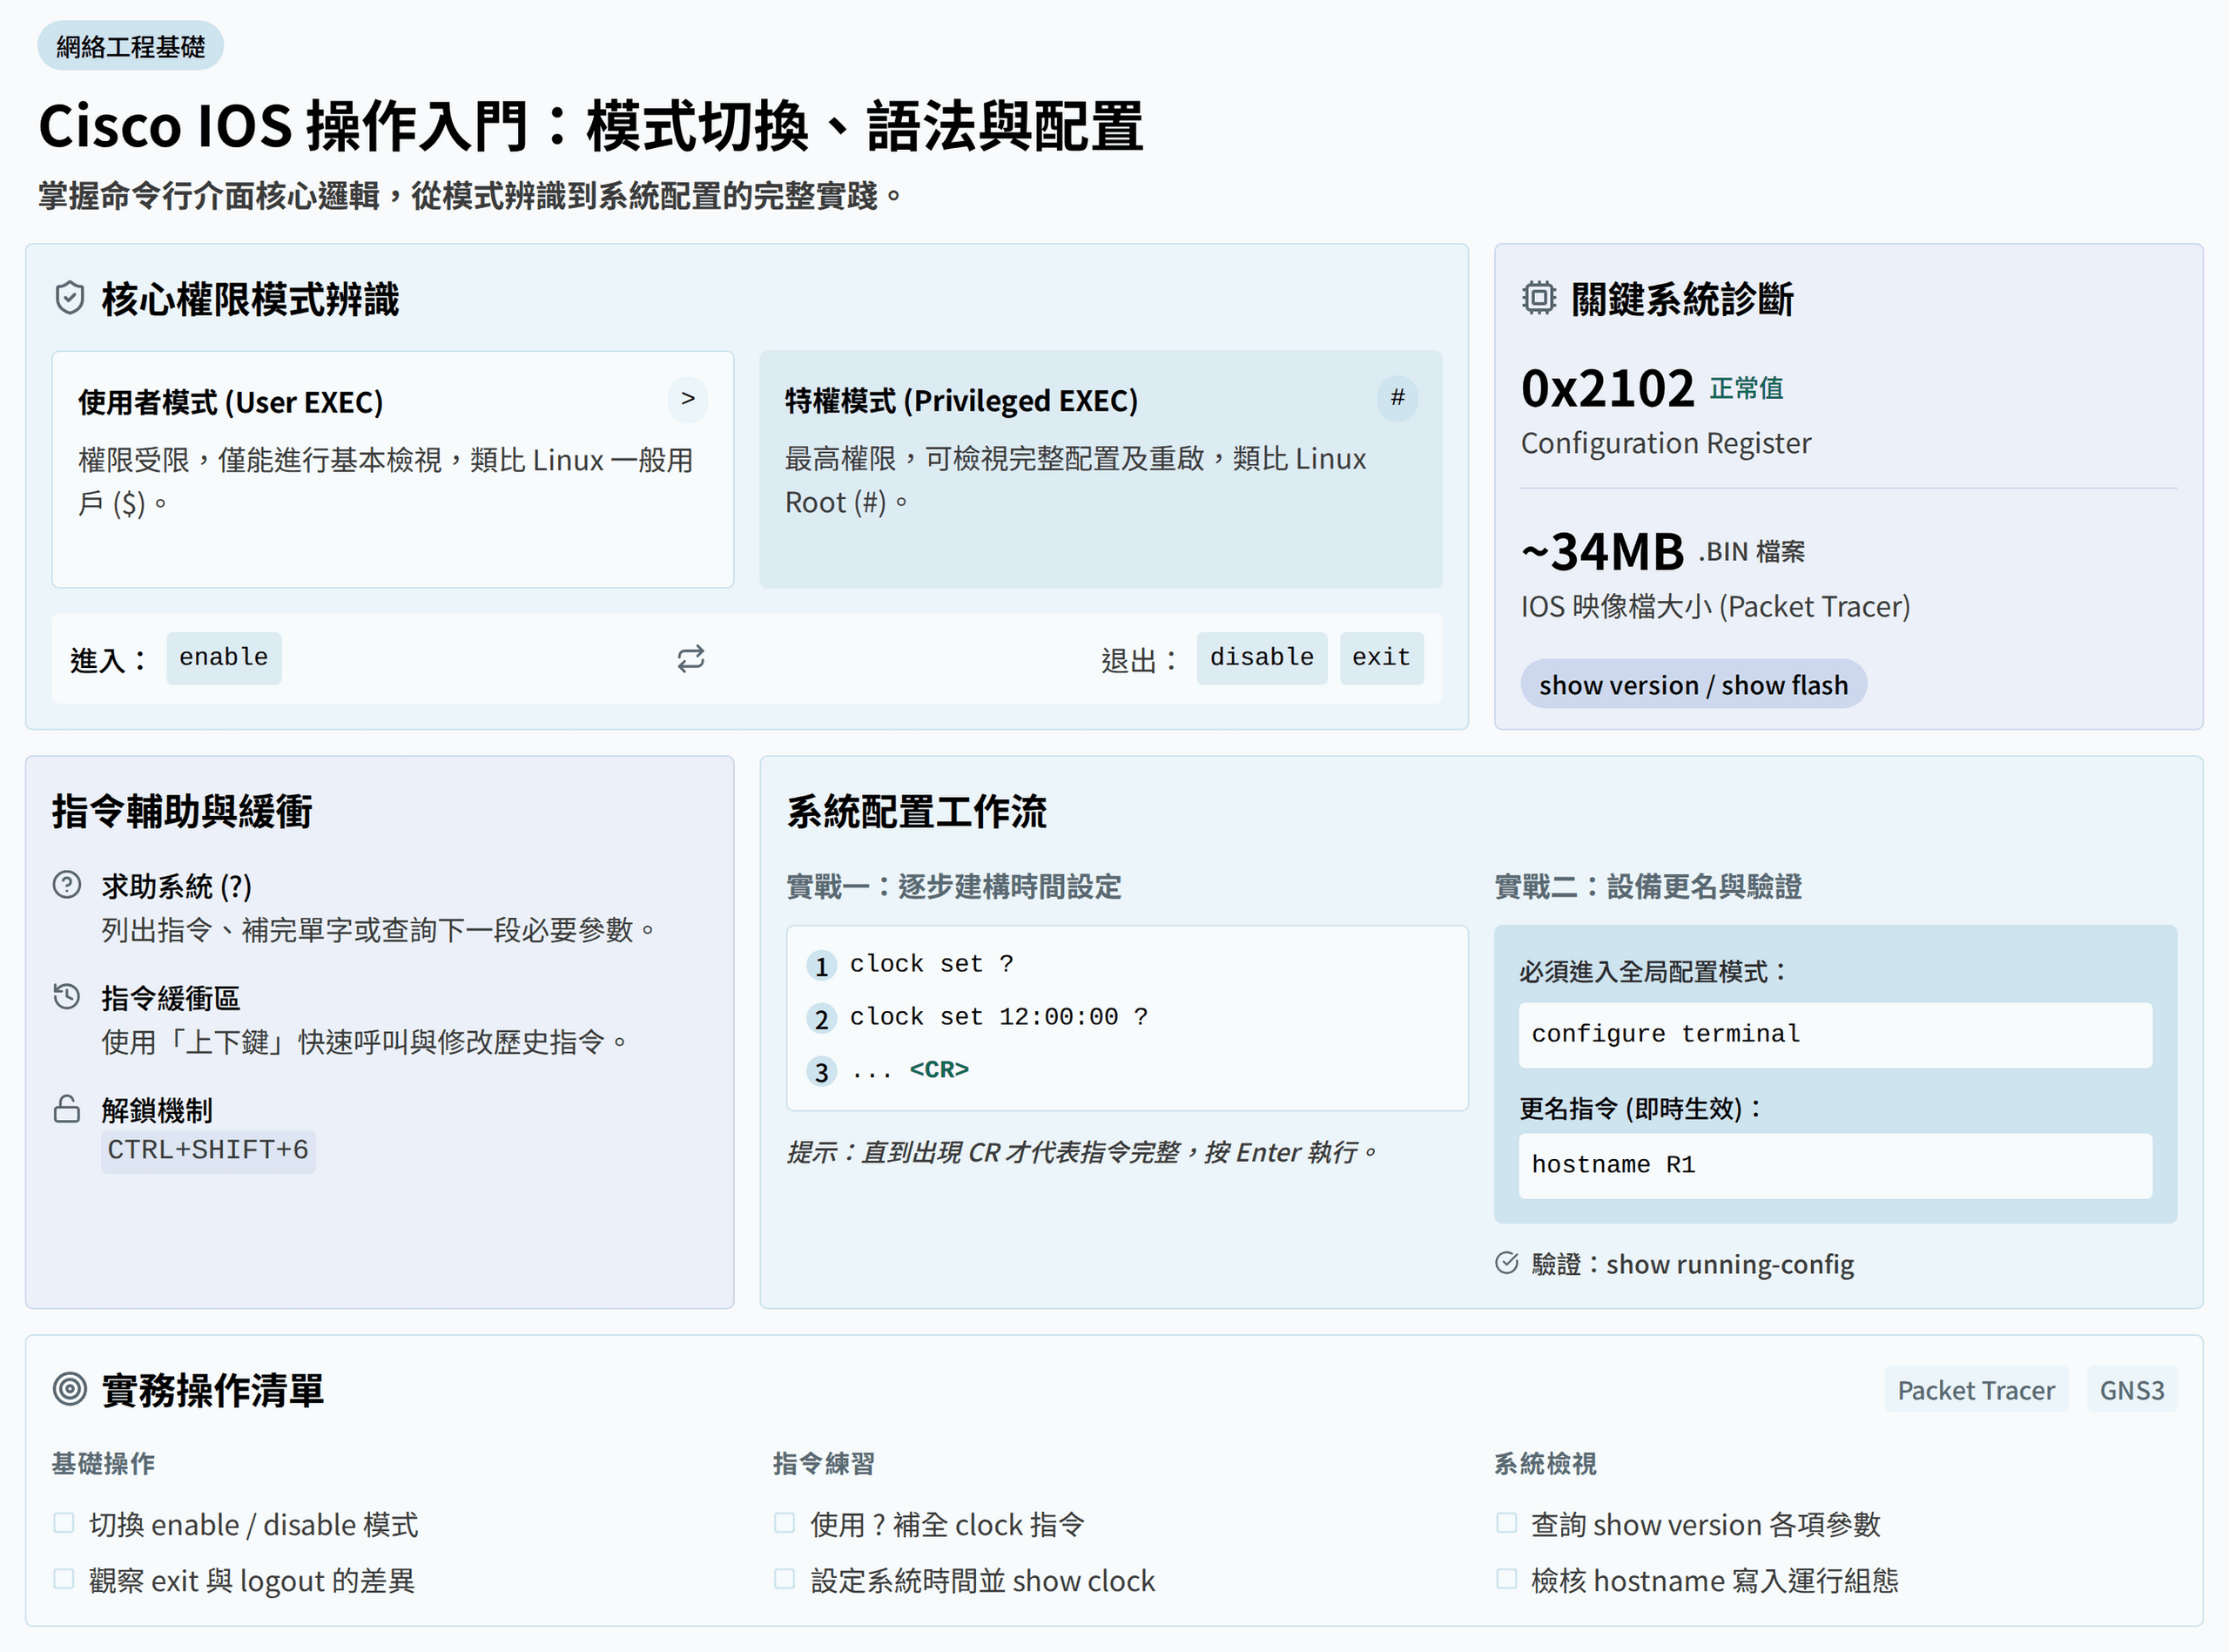2229x1652 pixels.
Task: Click the history clock icon for 指令緩衝區
Action: tap(67, 996)
